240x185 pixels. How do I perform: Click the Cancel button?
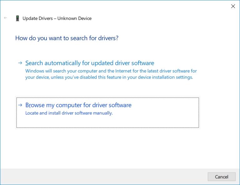[222, 177]
